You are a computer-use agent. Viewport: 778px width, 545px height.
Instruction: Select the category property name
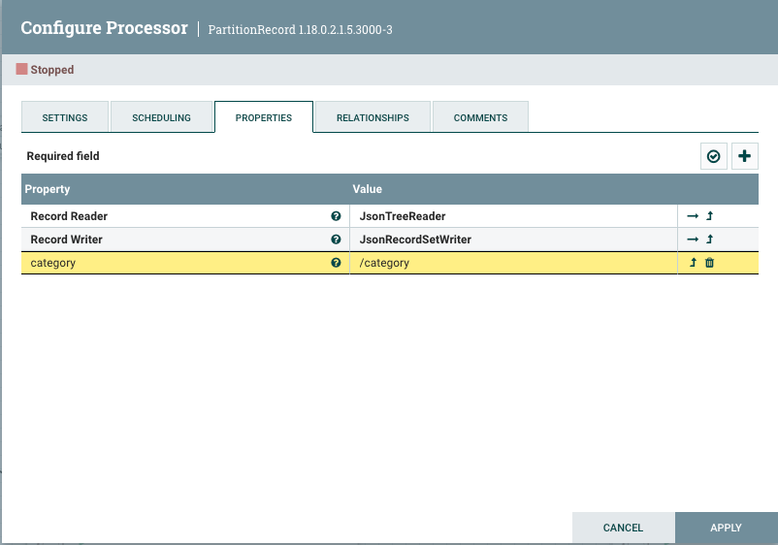[53, 263]
